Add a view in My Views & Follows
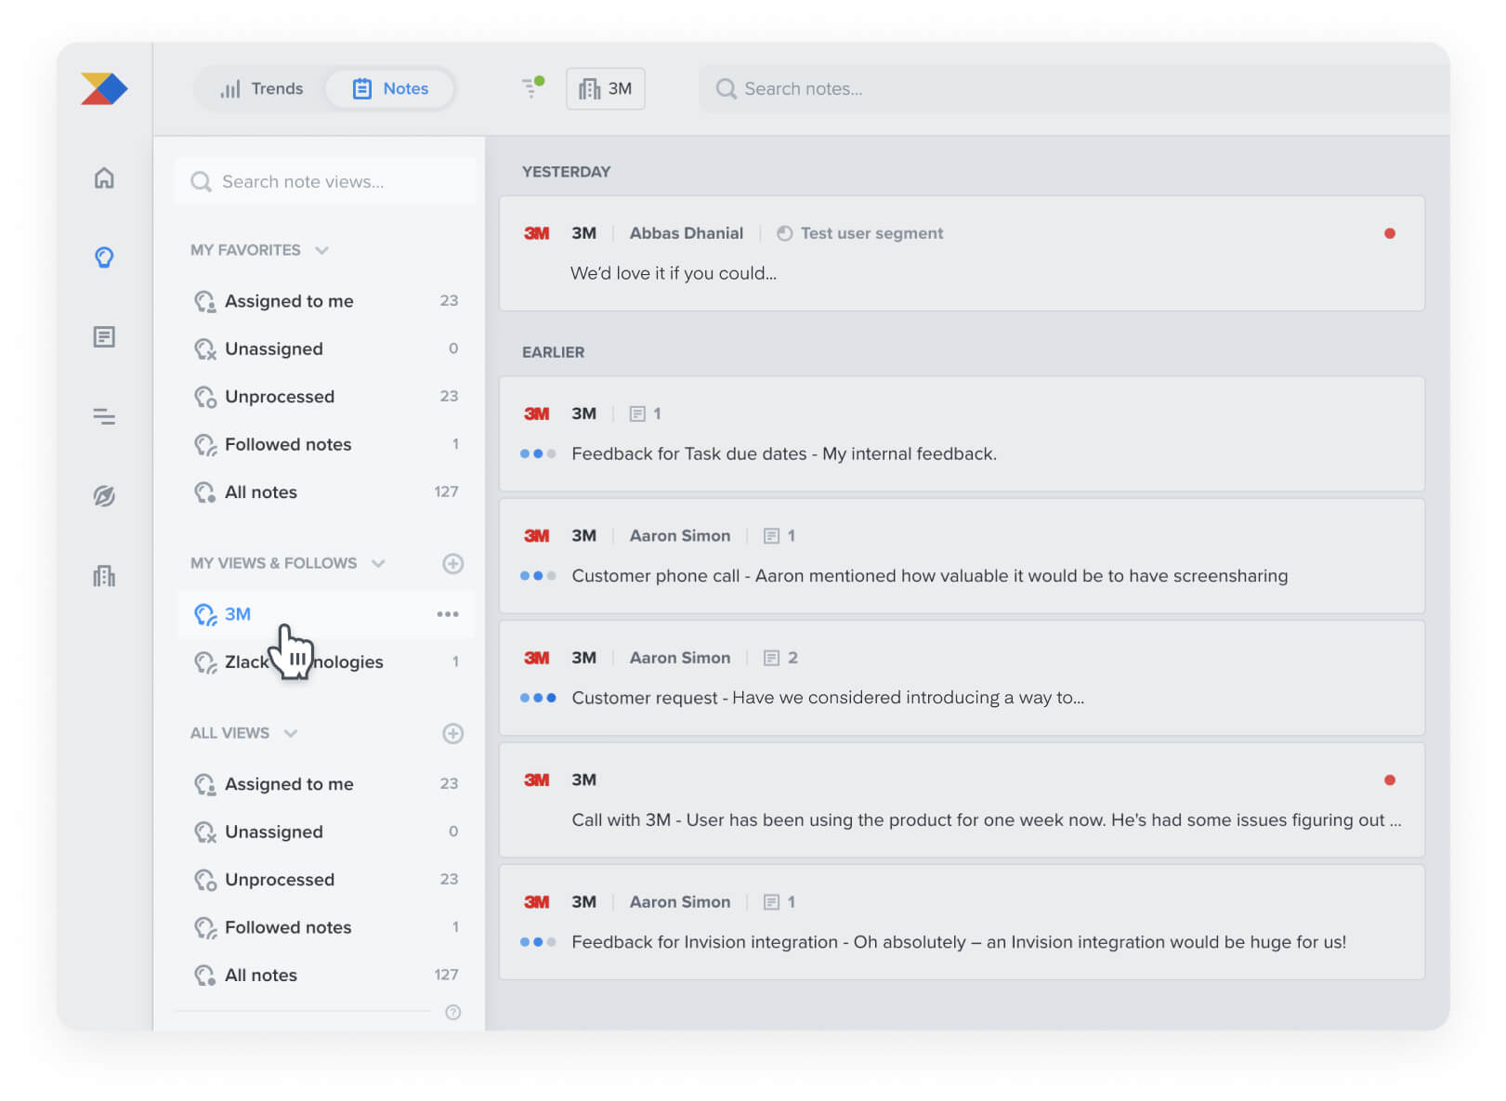 [452, 563]
